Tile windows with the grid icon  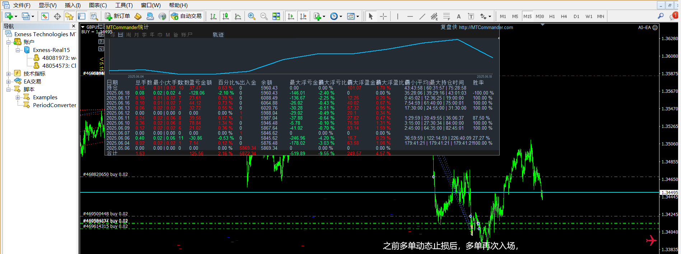276,16
